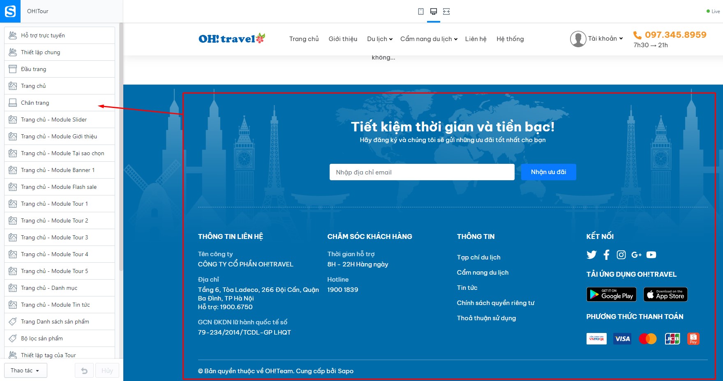
Task: Go to Hệ thống page
Action: [510, 39]
